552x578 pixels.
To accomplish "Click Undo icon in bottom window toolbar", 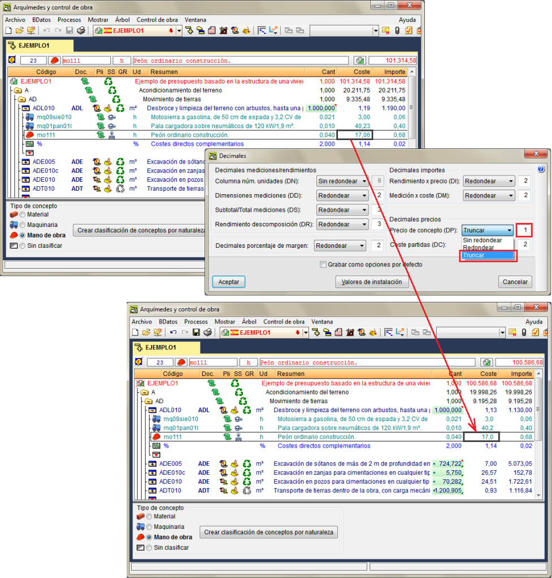I will (173, 332).
